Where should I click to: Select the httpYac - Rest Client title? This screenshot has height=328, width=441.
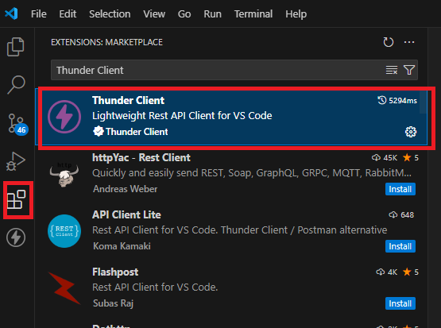click(141, 158)
